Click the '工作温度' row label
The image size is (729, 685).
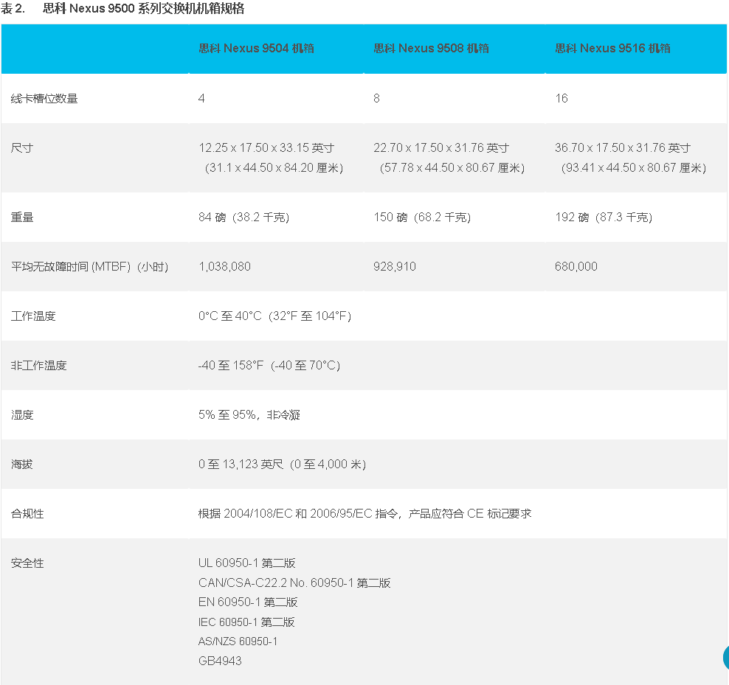[x=33, y=316]
